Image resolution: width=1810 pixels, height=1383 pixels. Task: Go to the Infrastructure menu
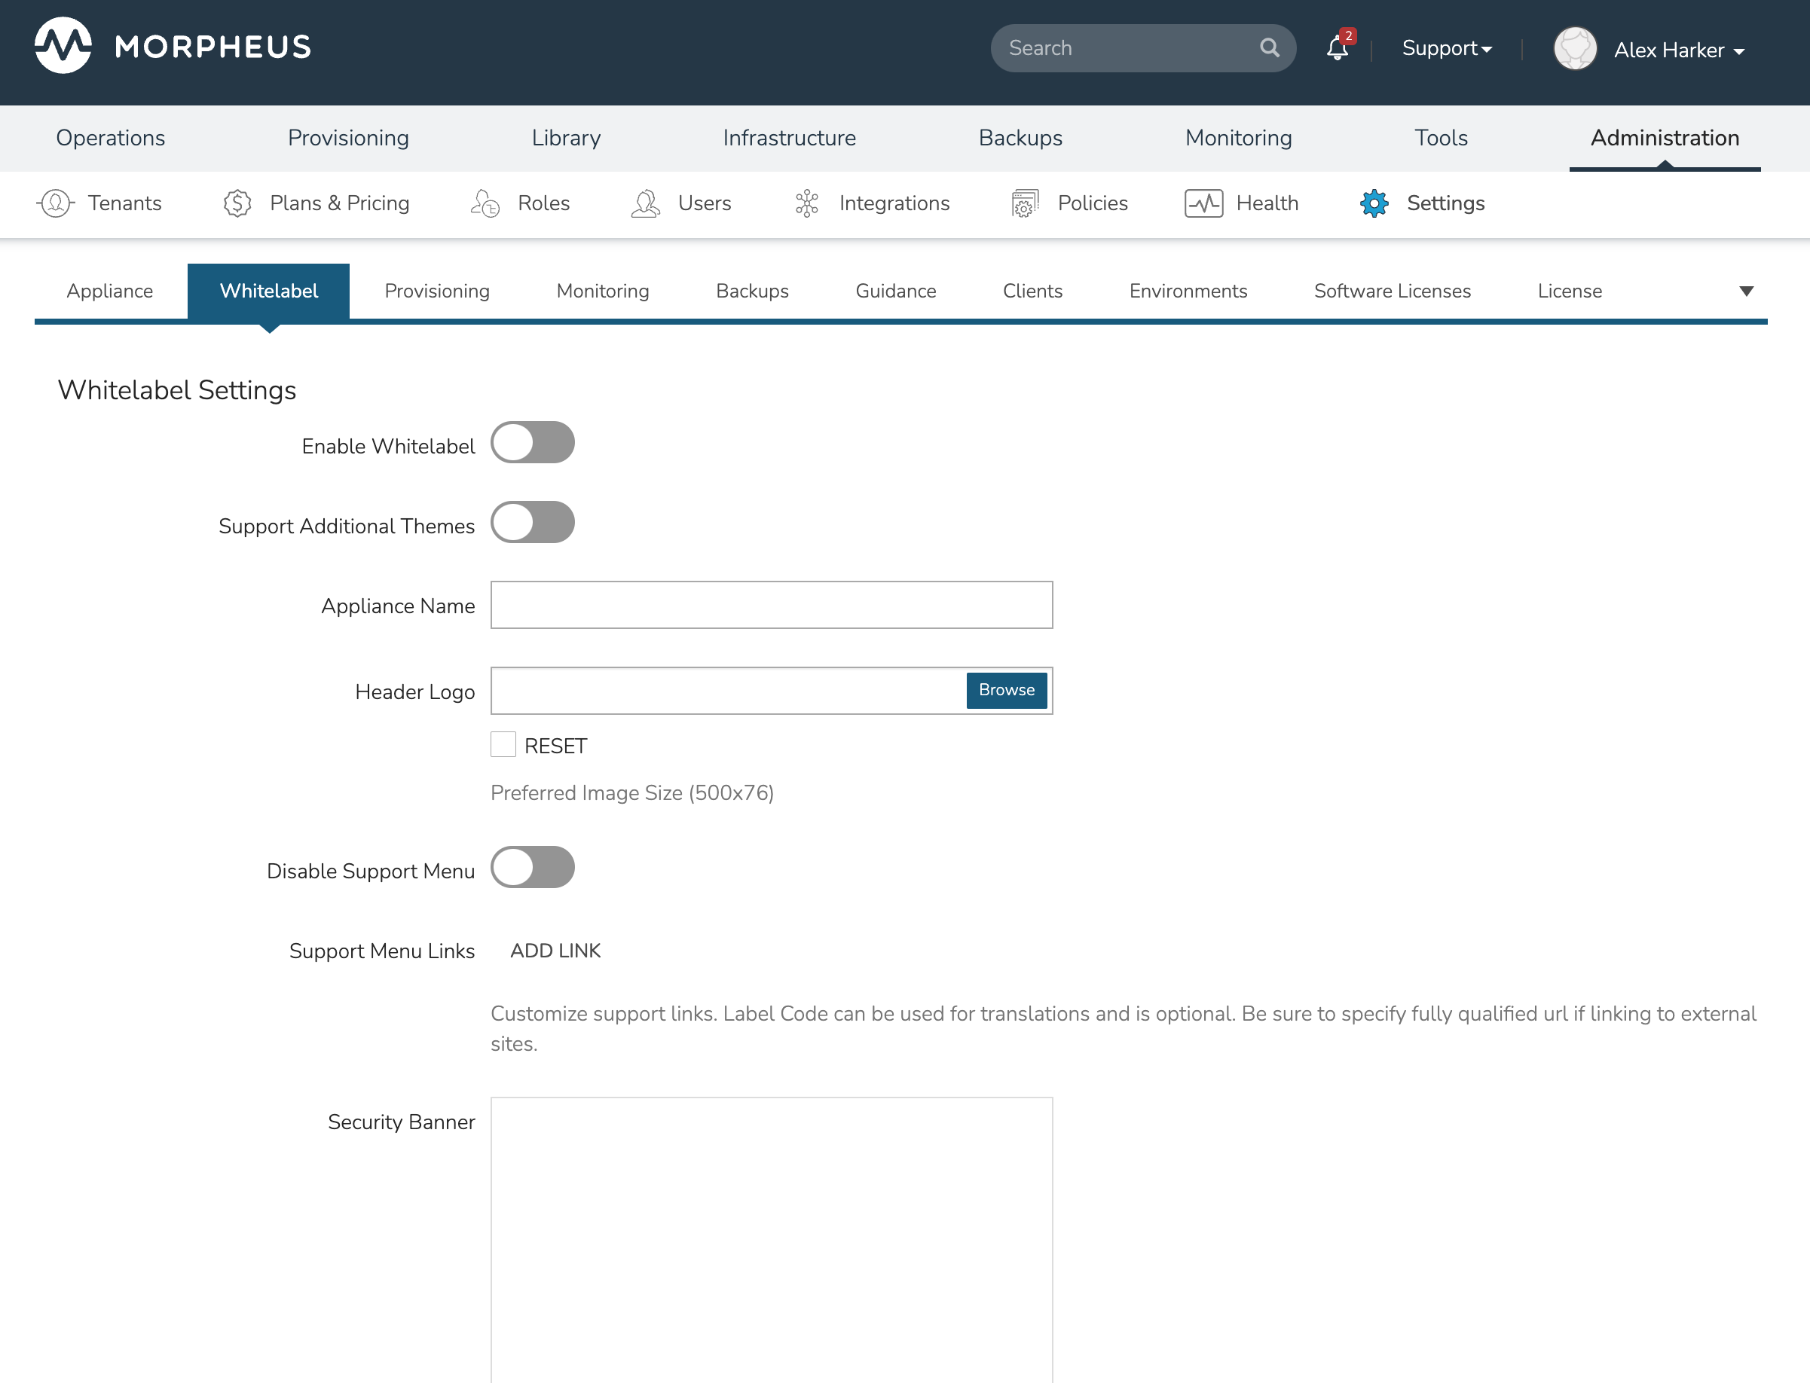click(789, 138)
